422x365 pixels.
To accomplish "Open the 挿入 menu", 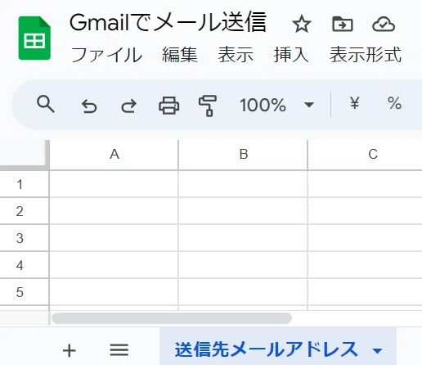I will tap(291, 55).
